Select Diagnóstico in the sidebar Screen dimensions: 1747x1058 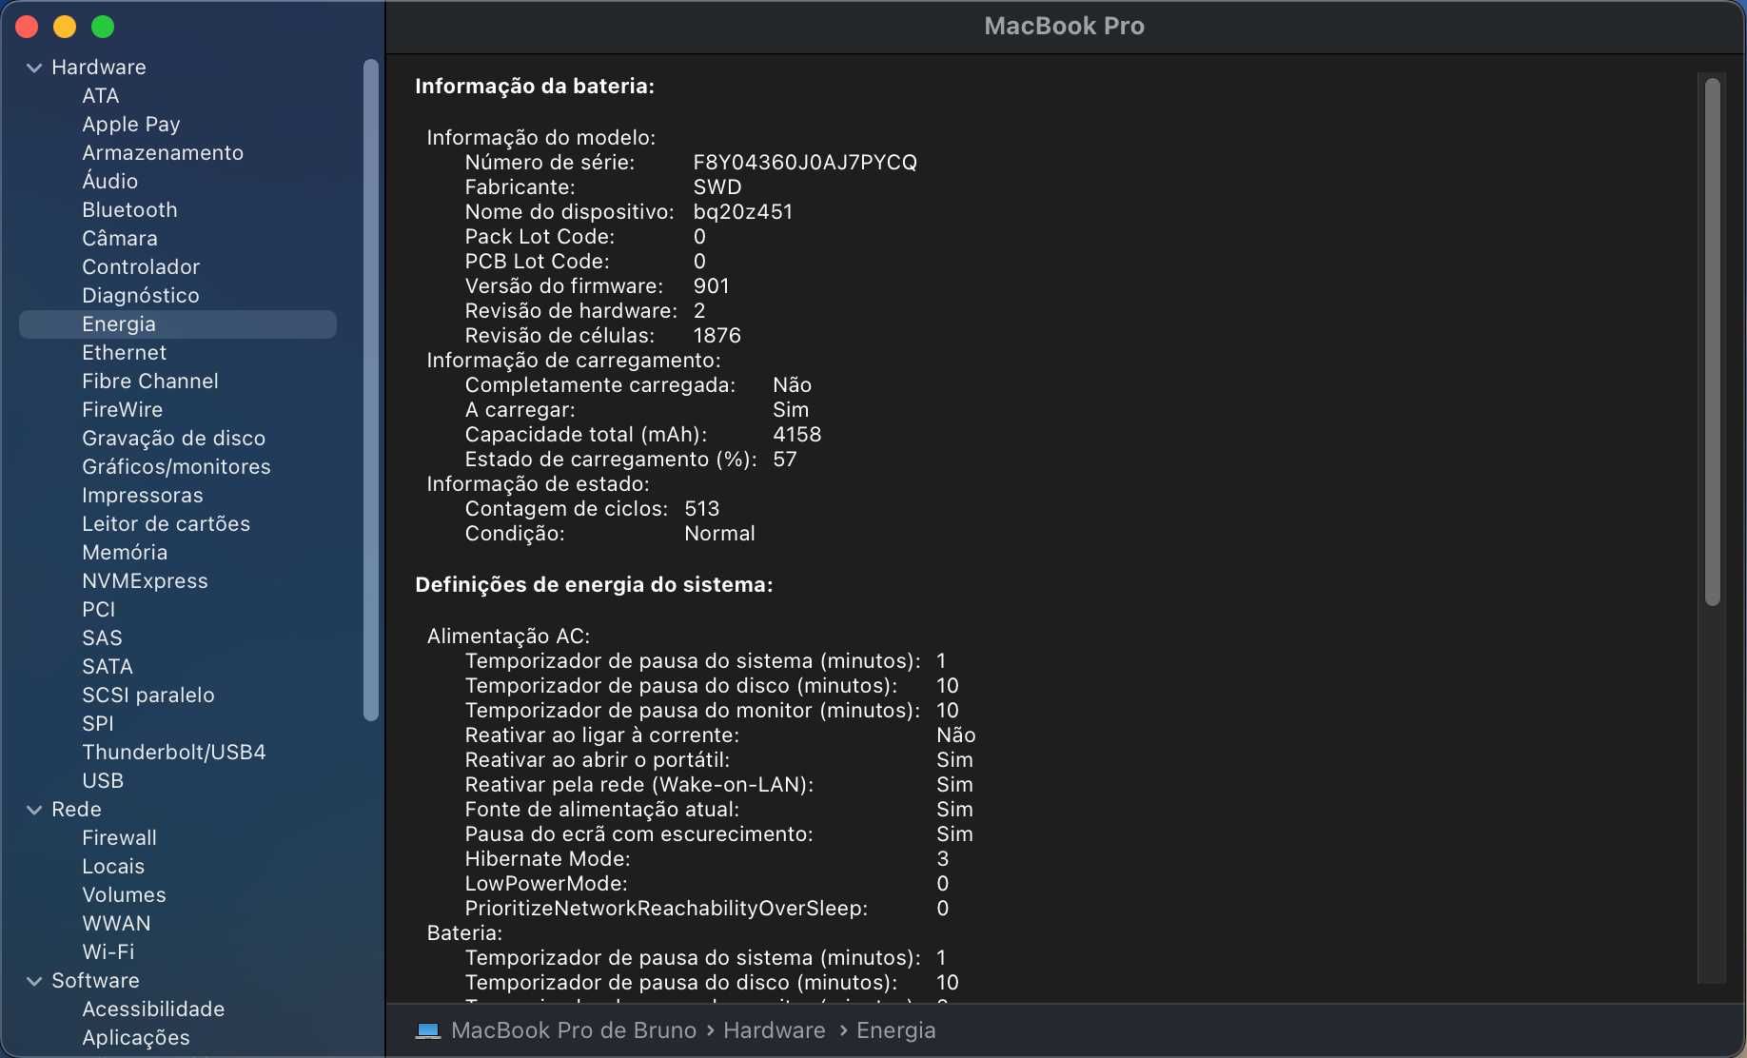(x=141, y=296)
